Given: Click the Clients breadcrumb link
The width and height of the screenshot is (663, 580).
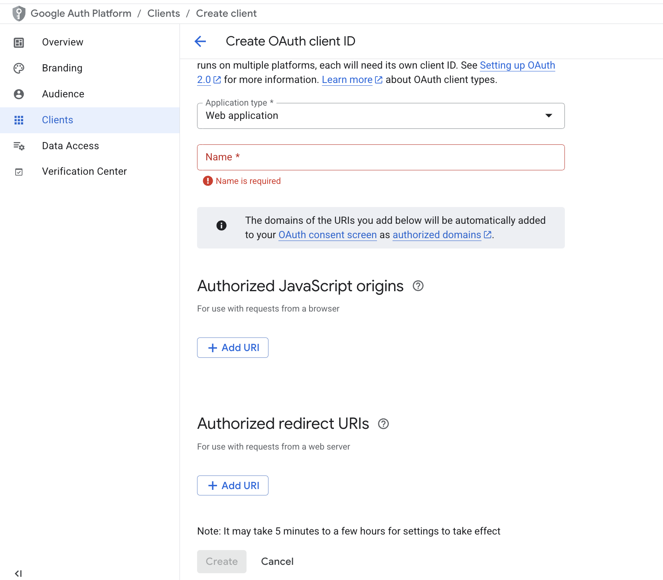Looking at the screenshot, I should 164,14.
